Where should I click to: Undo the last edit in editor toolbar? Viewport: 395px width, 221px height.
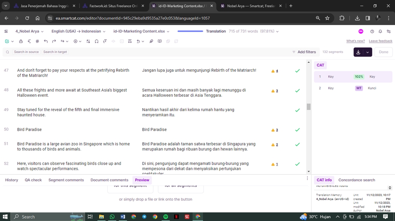[46, 41]
